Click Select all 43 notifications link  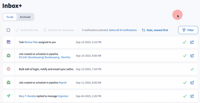[x=123, y=30]
